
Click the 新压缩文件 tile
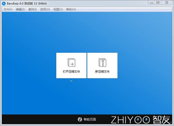click(x=102, y=65)
